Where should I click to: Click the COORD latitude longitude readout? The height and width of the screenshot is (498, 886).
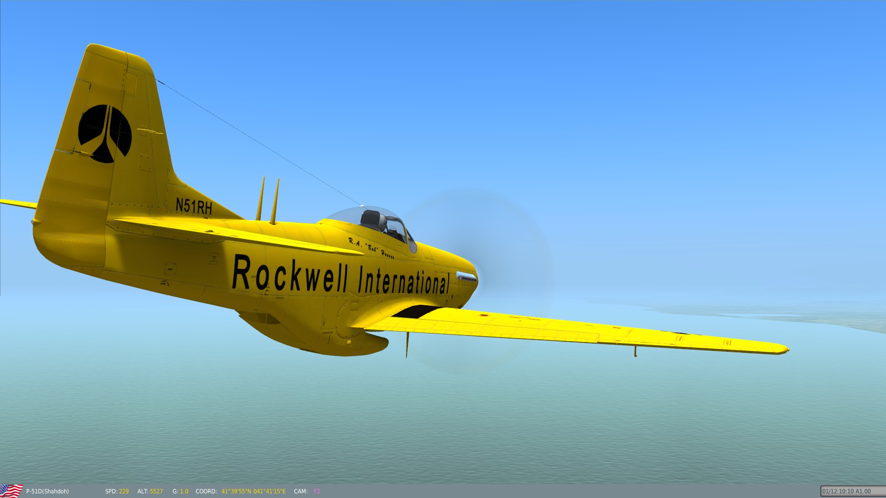[253, 492]
